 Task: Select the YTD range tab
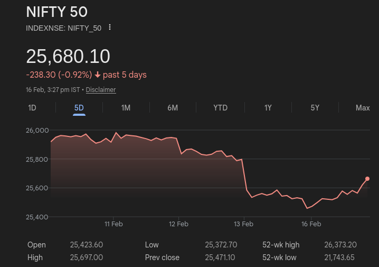pos(220,108)
